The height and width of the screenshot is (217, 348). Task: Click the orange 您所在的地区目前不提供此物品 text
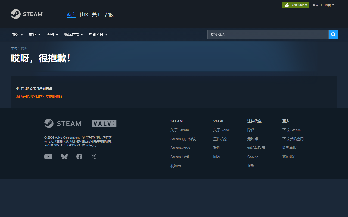click(x=39, y=97)
